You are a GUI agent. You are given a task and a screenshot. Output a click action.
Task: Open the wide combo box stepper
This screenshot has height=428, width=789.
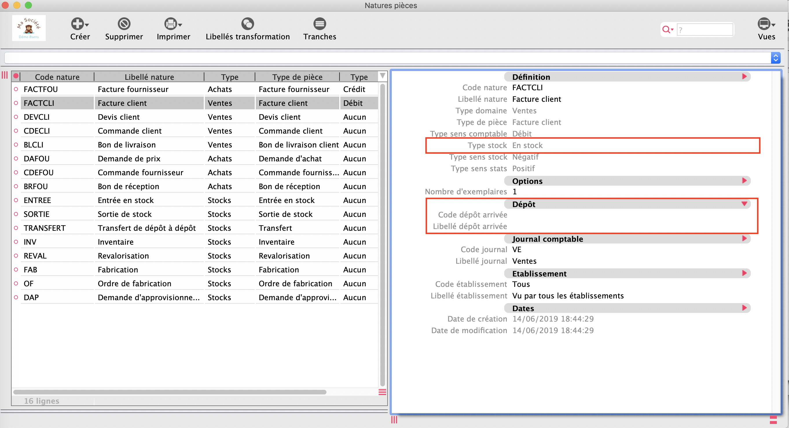click(x=775, y=58)
